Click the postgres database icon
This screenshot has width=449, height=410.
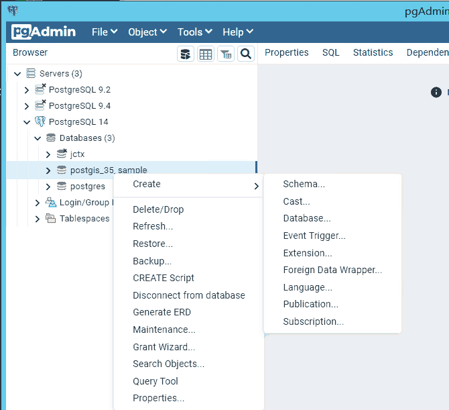point(62,186)
